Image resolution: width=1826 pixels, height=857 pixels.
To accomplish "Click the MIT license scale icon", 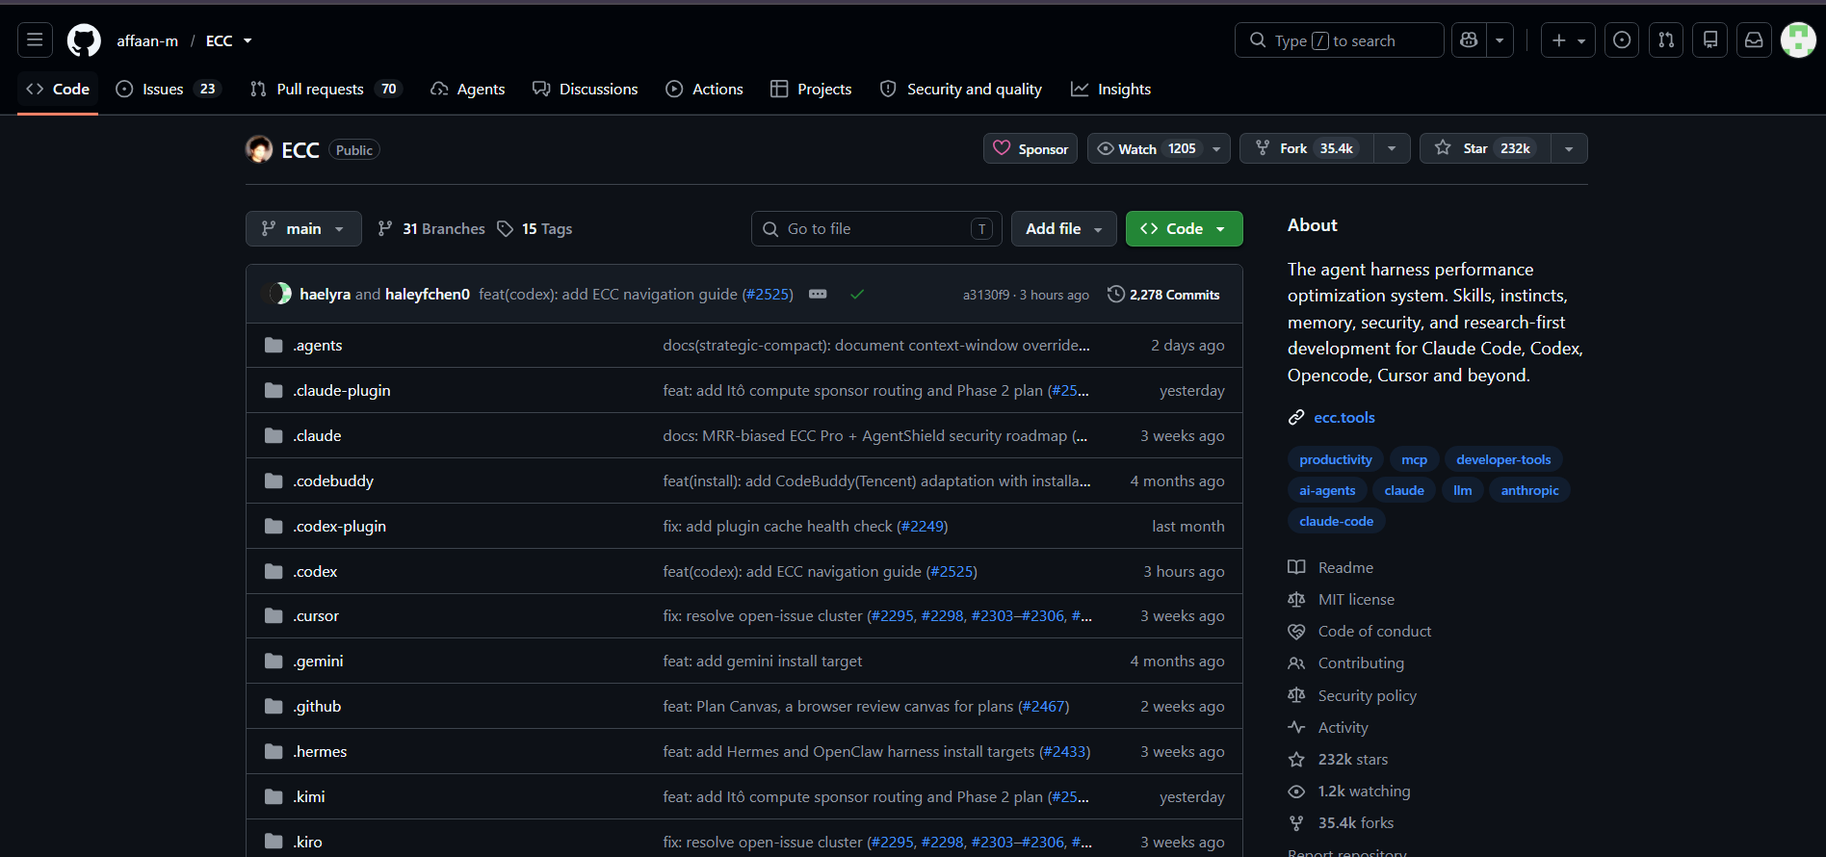I will (x=1296, y=599).
